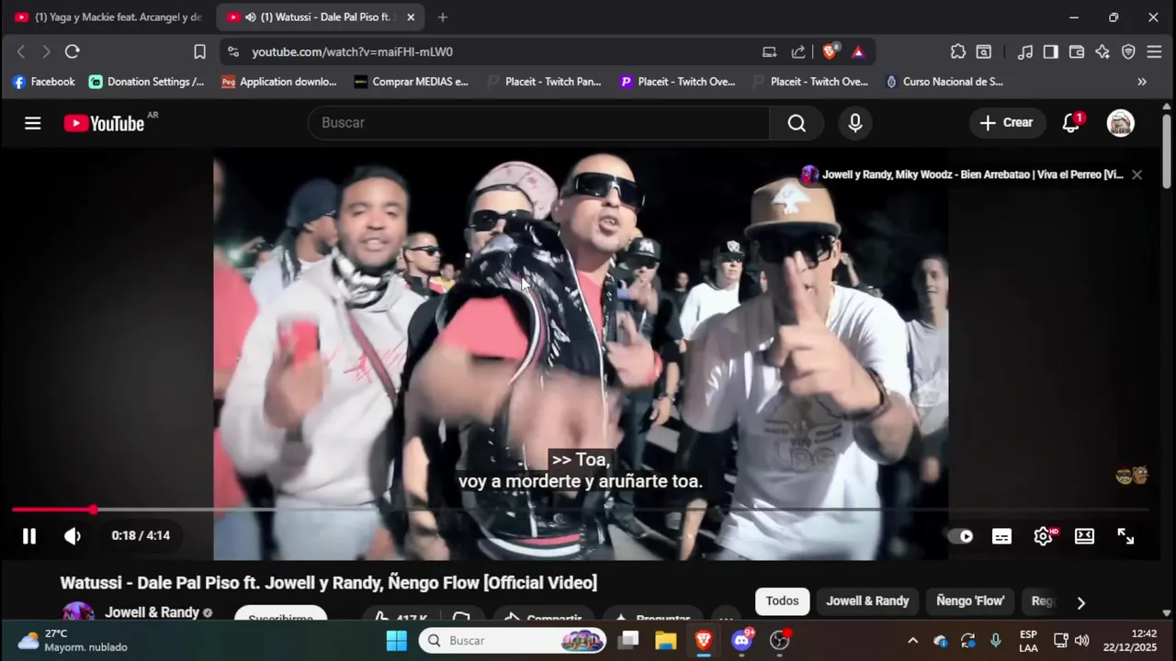Screen dimensions: 1176x661
Task: Click the red progress scrubber dot
Action: click(93, 510)
